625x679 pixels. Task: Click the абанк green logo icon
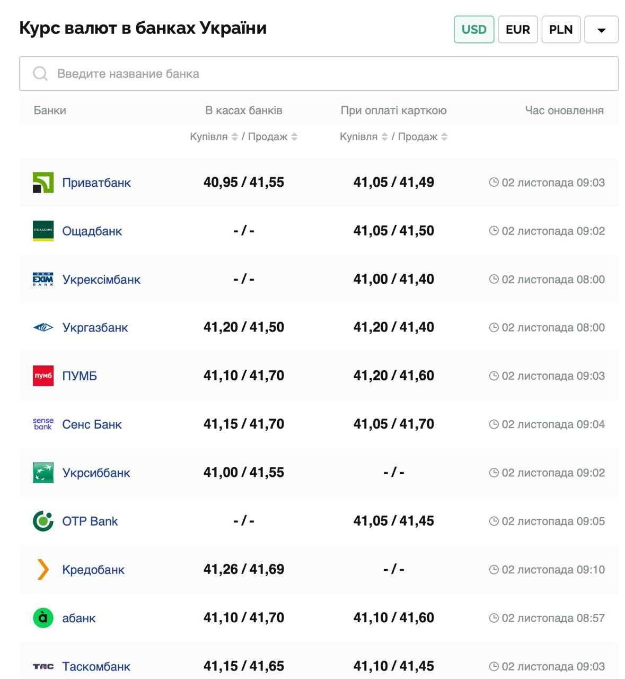coord(43,618)
